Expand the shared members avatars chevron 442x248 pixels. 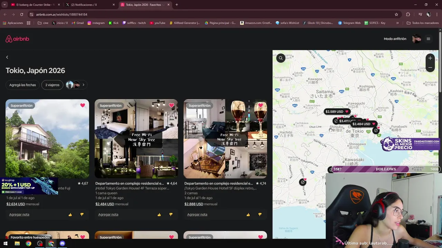[83, 85]
